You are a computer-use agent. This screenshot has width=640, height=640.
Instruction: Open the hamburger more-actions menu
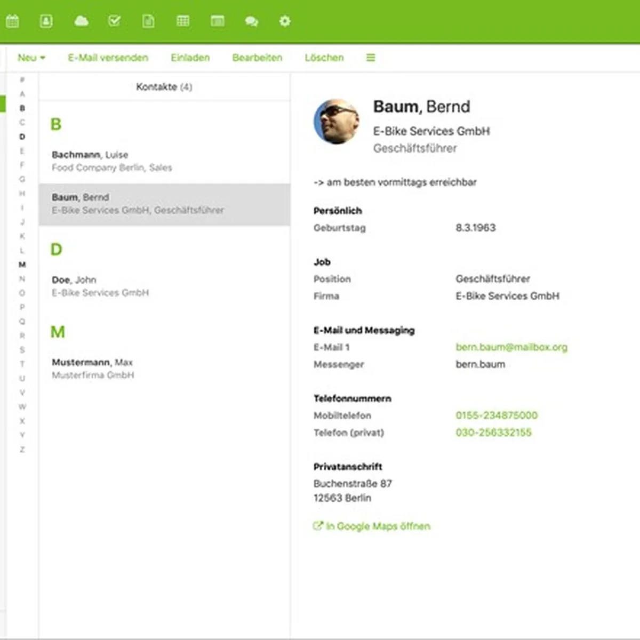point(371,58)
